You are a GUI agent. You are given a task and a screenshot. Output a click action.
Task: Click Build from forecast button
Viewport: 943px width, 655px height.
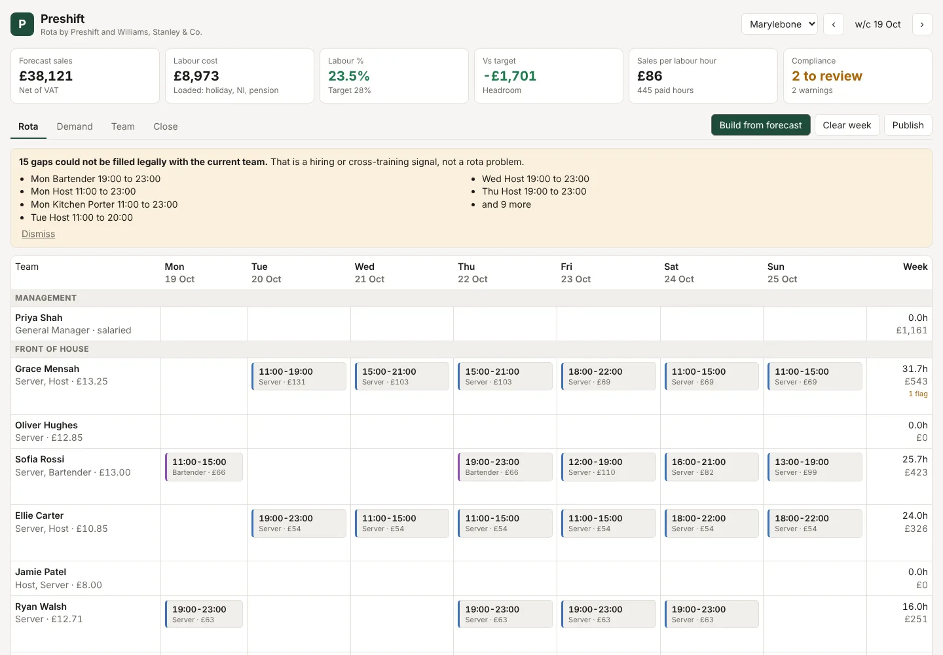coord(761,125)
